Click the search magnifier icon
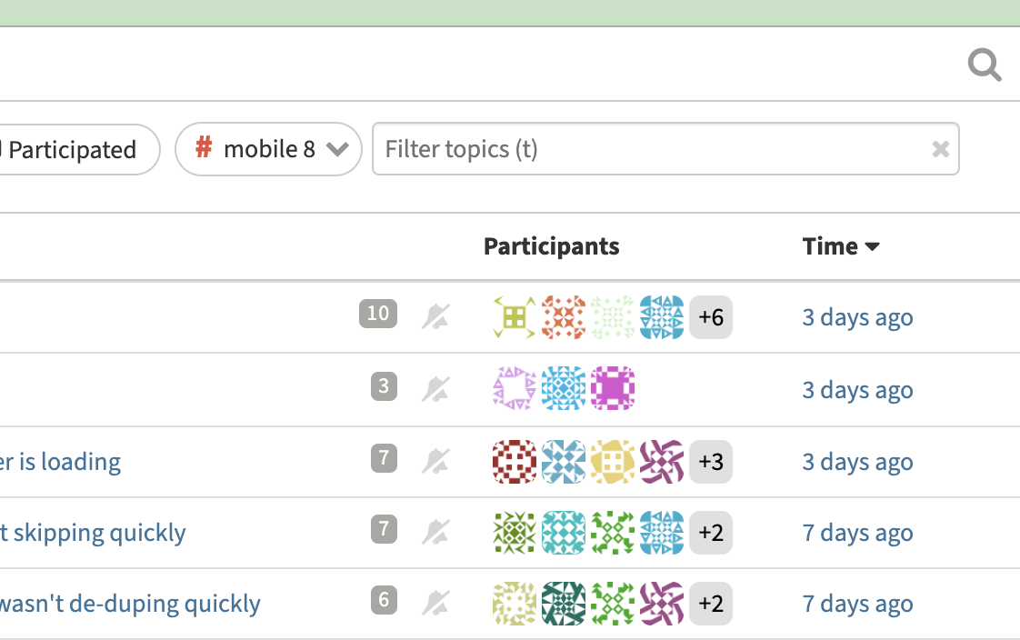 985,65
